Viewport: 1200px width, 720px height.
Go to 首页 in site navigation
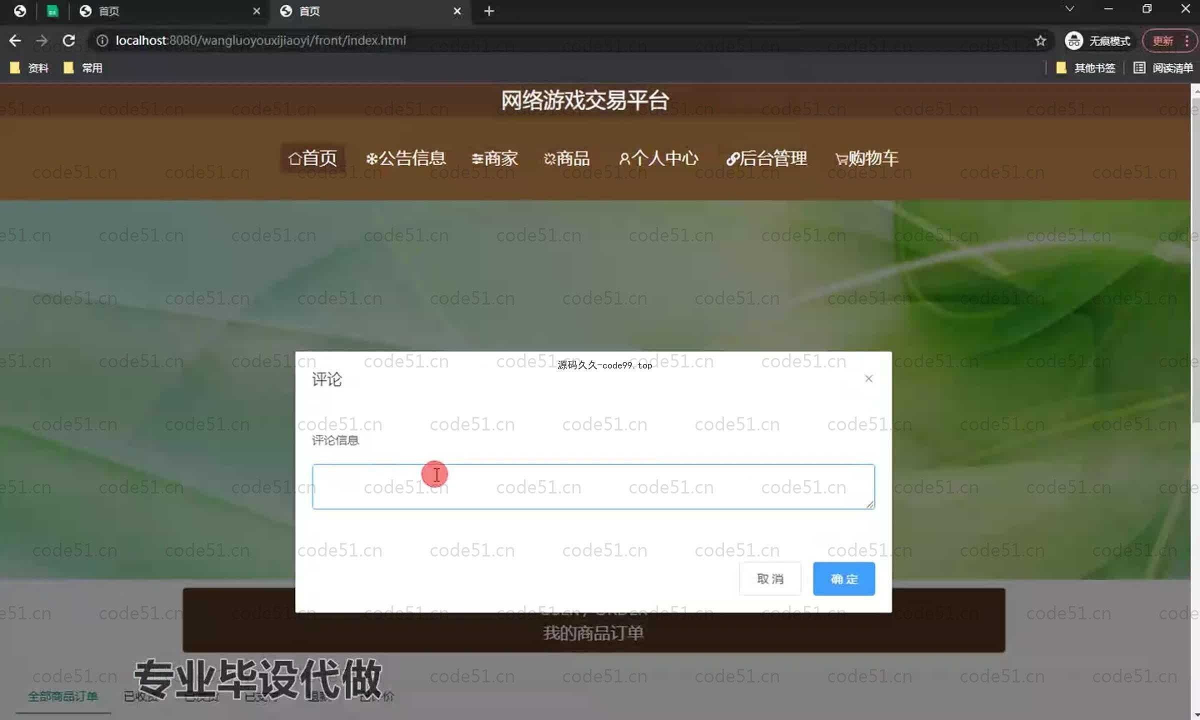click(x=312, y=158)
